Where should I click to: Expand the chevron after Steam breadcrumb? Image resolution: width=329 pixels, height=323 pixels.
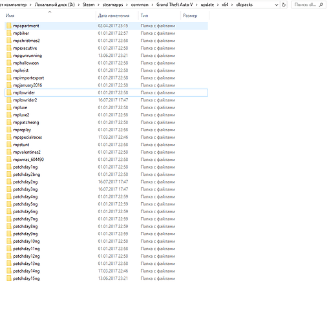(x=98, y=5)
